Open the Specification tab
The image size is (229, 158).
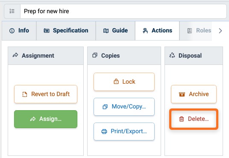(66, 31)
